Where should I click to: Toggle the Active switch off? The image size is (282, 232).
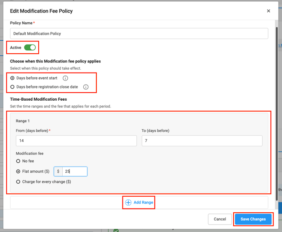pos(30,47)
